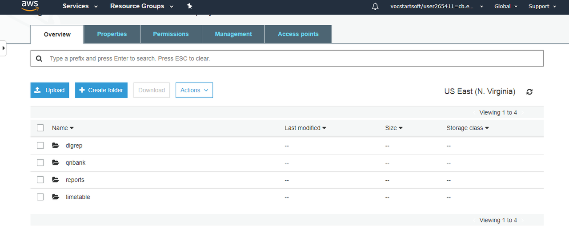Viewport: 569px width, 245px height.
Task: Click the qnbank folder icon
Action: tap(56, 162)
